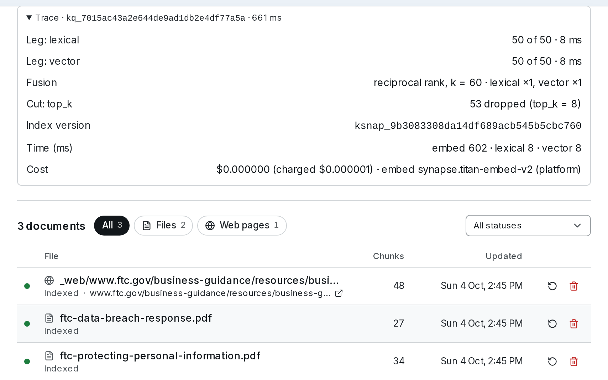Open ftc-data-breach-response.pdf document

[x=136, y=318]
